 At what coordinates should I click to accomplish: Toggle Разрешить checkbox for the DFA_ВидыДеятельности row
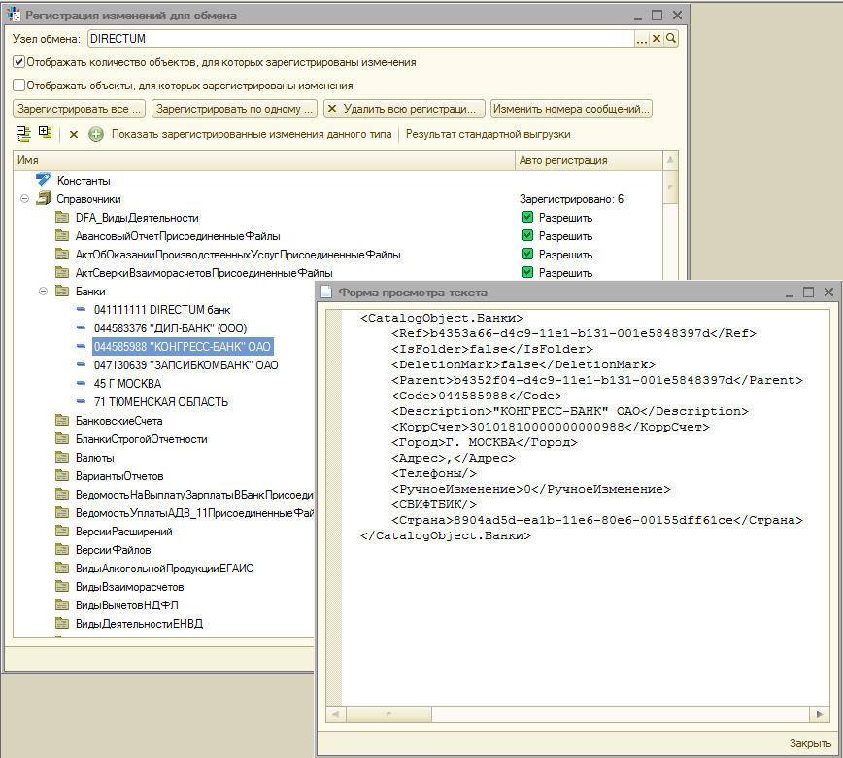[527, 218]
